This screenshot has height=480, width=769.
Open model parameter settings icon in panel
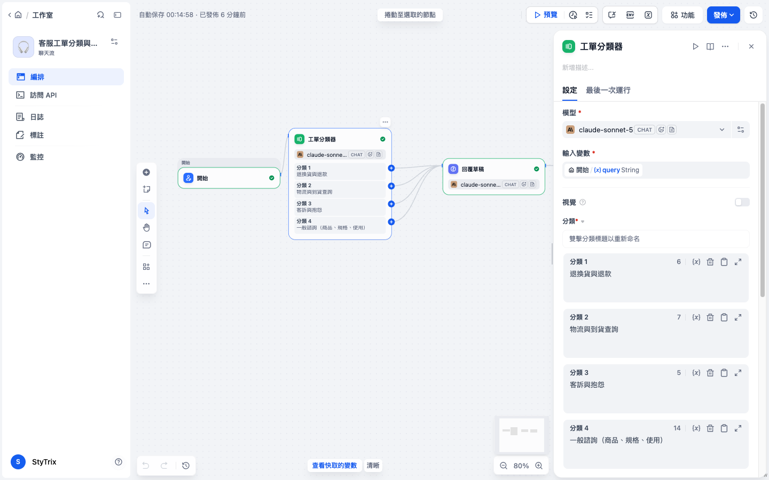tap(741, 130)
